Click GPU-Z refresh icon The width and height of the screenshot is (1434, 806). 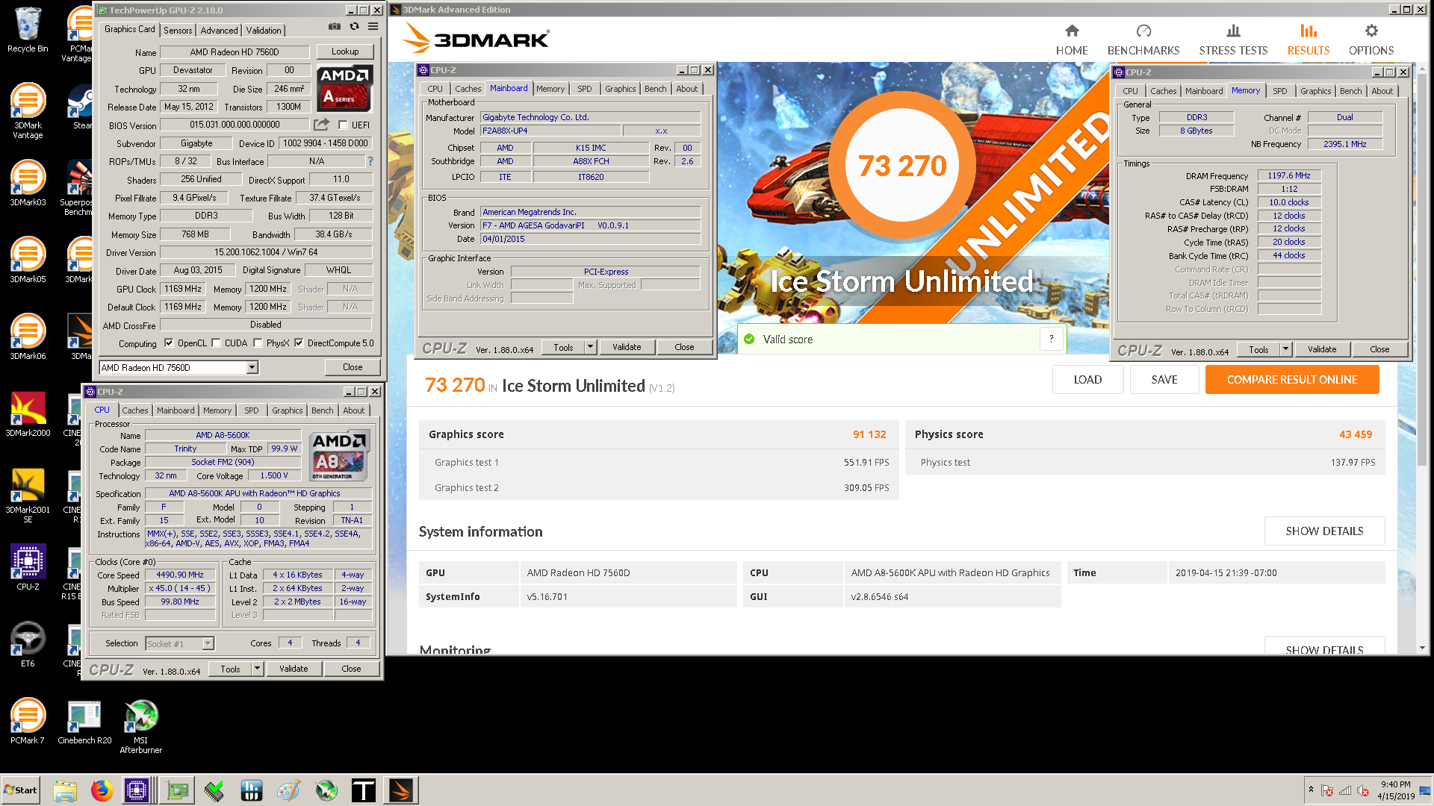tap(354, 27)
